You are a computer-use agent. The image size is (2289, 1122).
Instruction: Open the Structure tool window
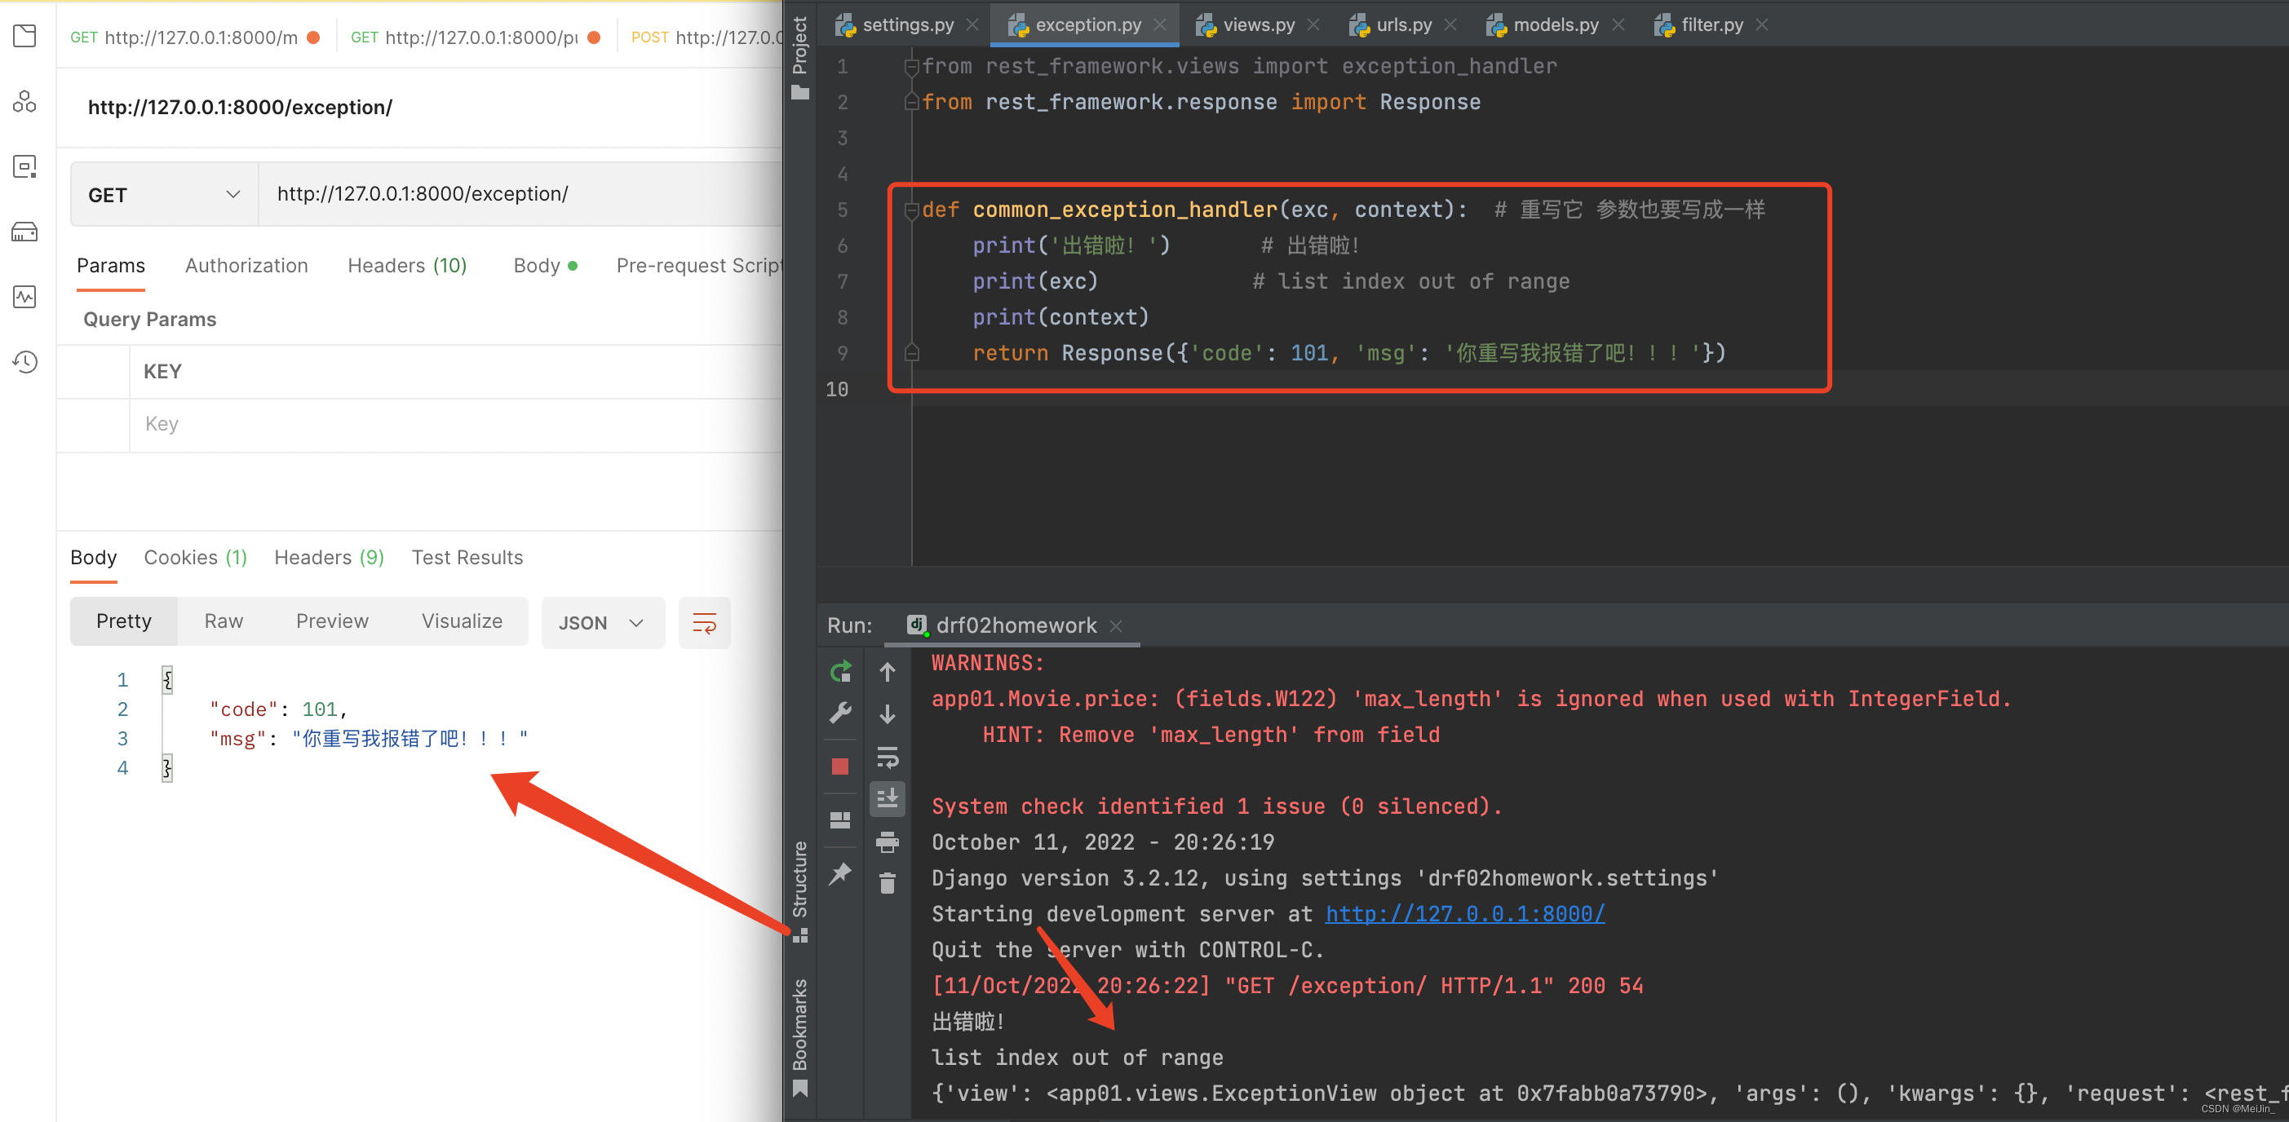coord(800,891)
